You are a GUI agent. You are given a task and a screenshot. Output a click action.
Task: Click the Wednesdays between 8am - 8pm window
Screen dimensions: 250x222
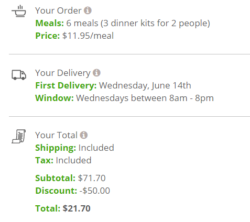[x=145, y=98]
